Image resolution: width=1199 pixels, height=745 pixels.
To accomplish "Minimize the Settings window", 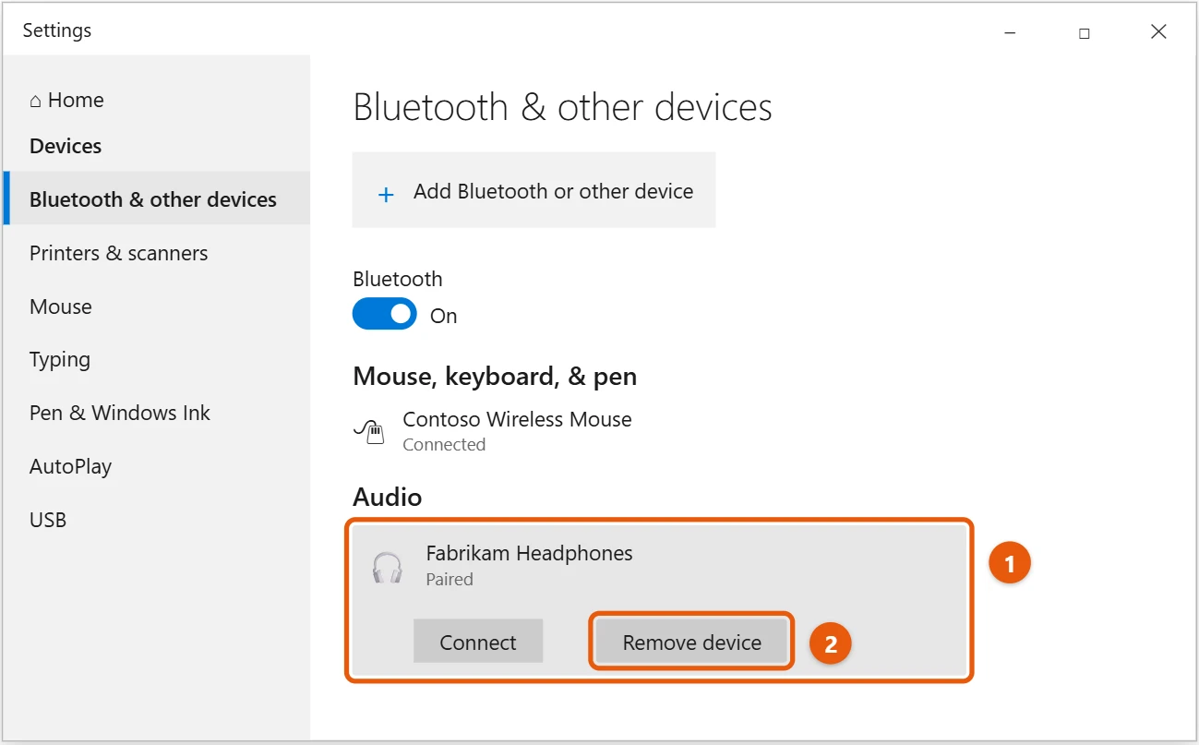I will 1011,32.
